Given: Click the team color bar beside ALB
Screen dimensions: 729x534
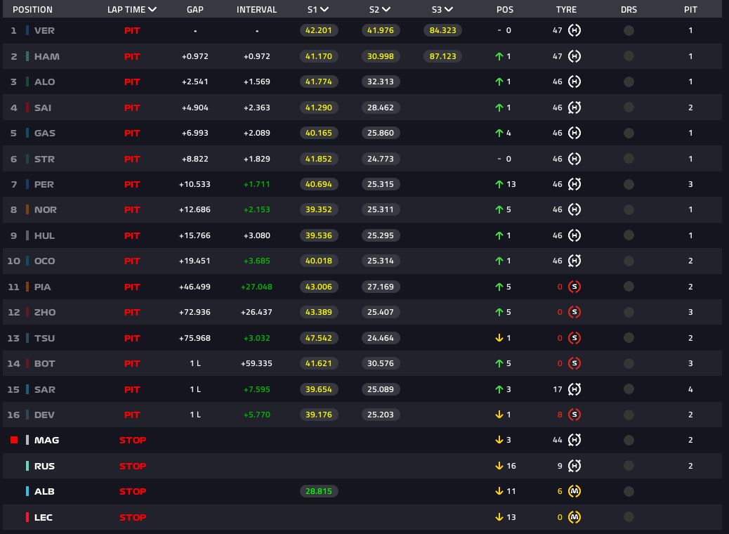Looking at the screenshot, I should pos(27,492).
